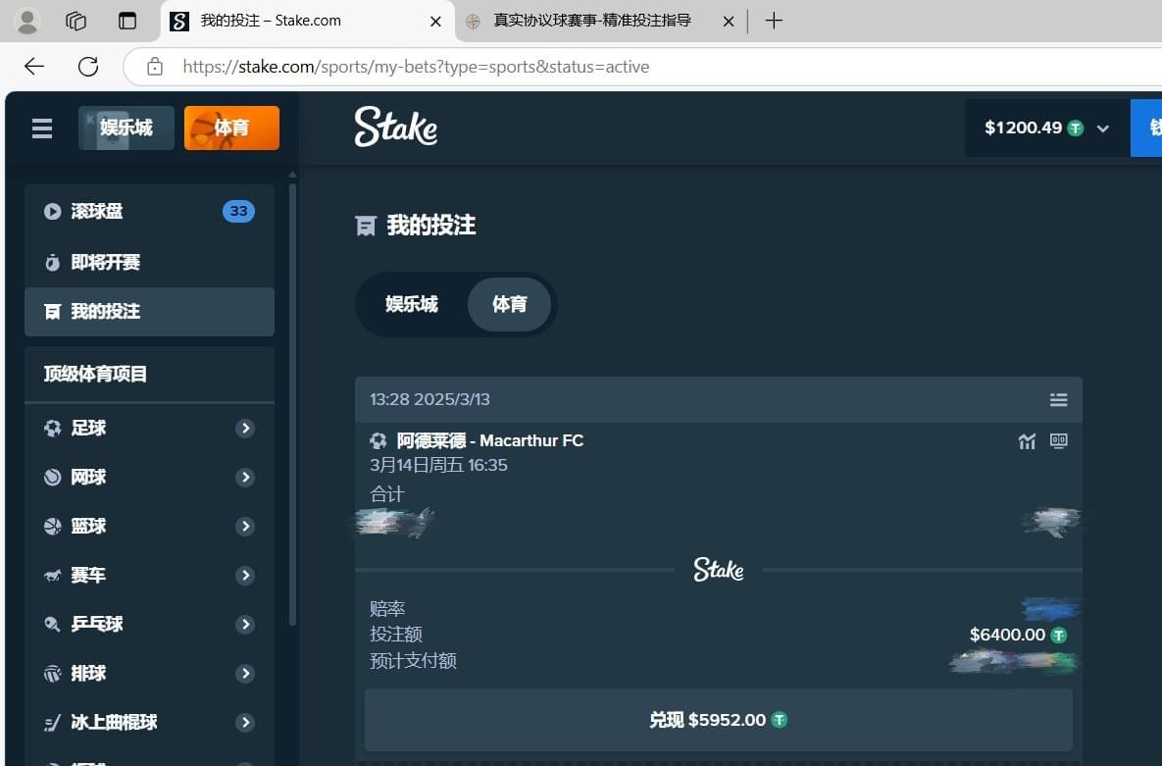The image size is (1162, 766).
Task: Click the horse icon beside 赛车
Action: (x=53, y=575)
